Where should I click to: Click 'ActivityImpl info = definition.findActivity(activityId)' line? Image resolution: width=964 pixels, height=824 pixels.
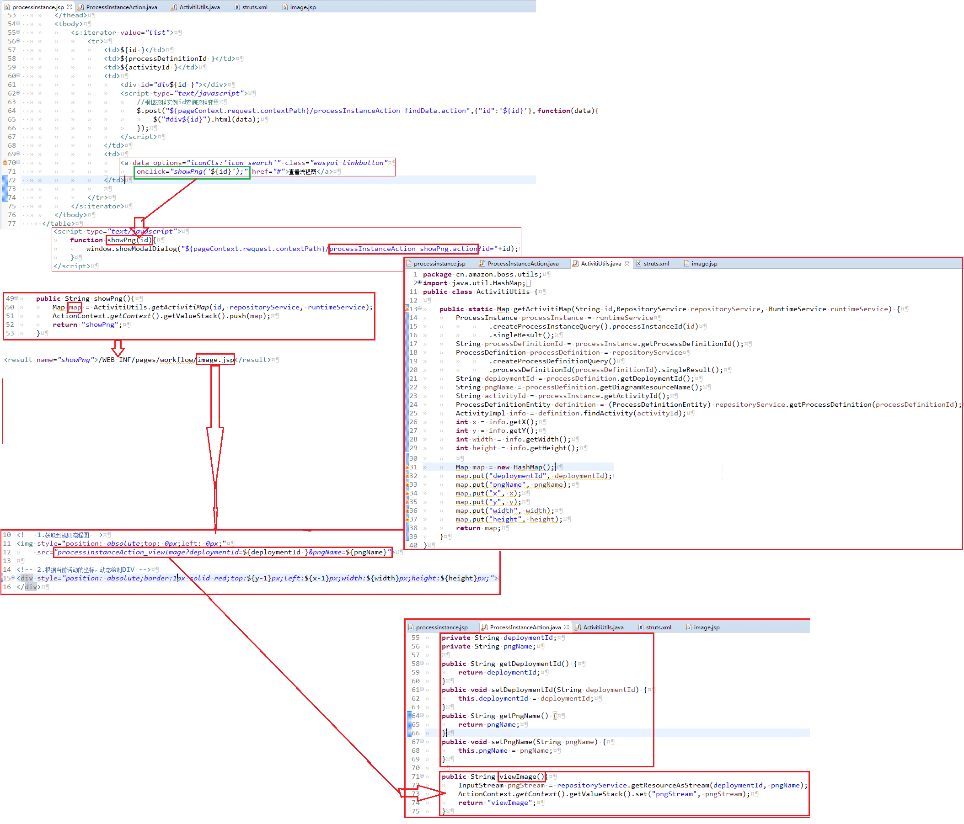(571, 413)
